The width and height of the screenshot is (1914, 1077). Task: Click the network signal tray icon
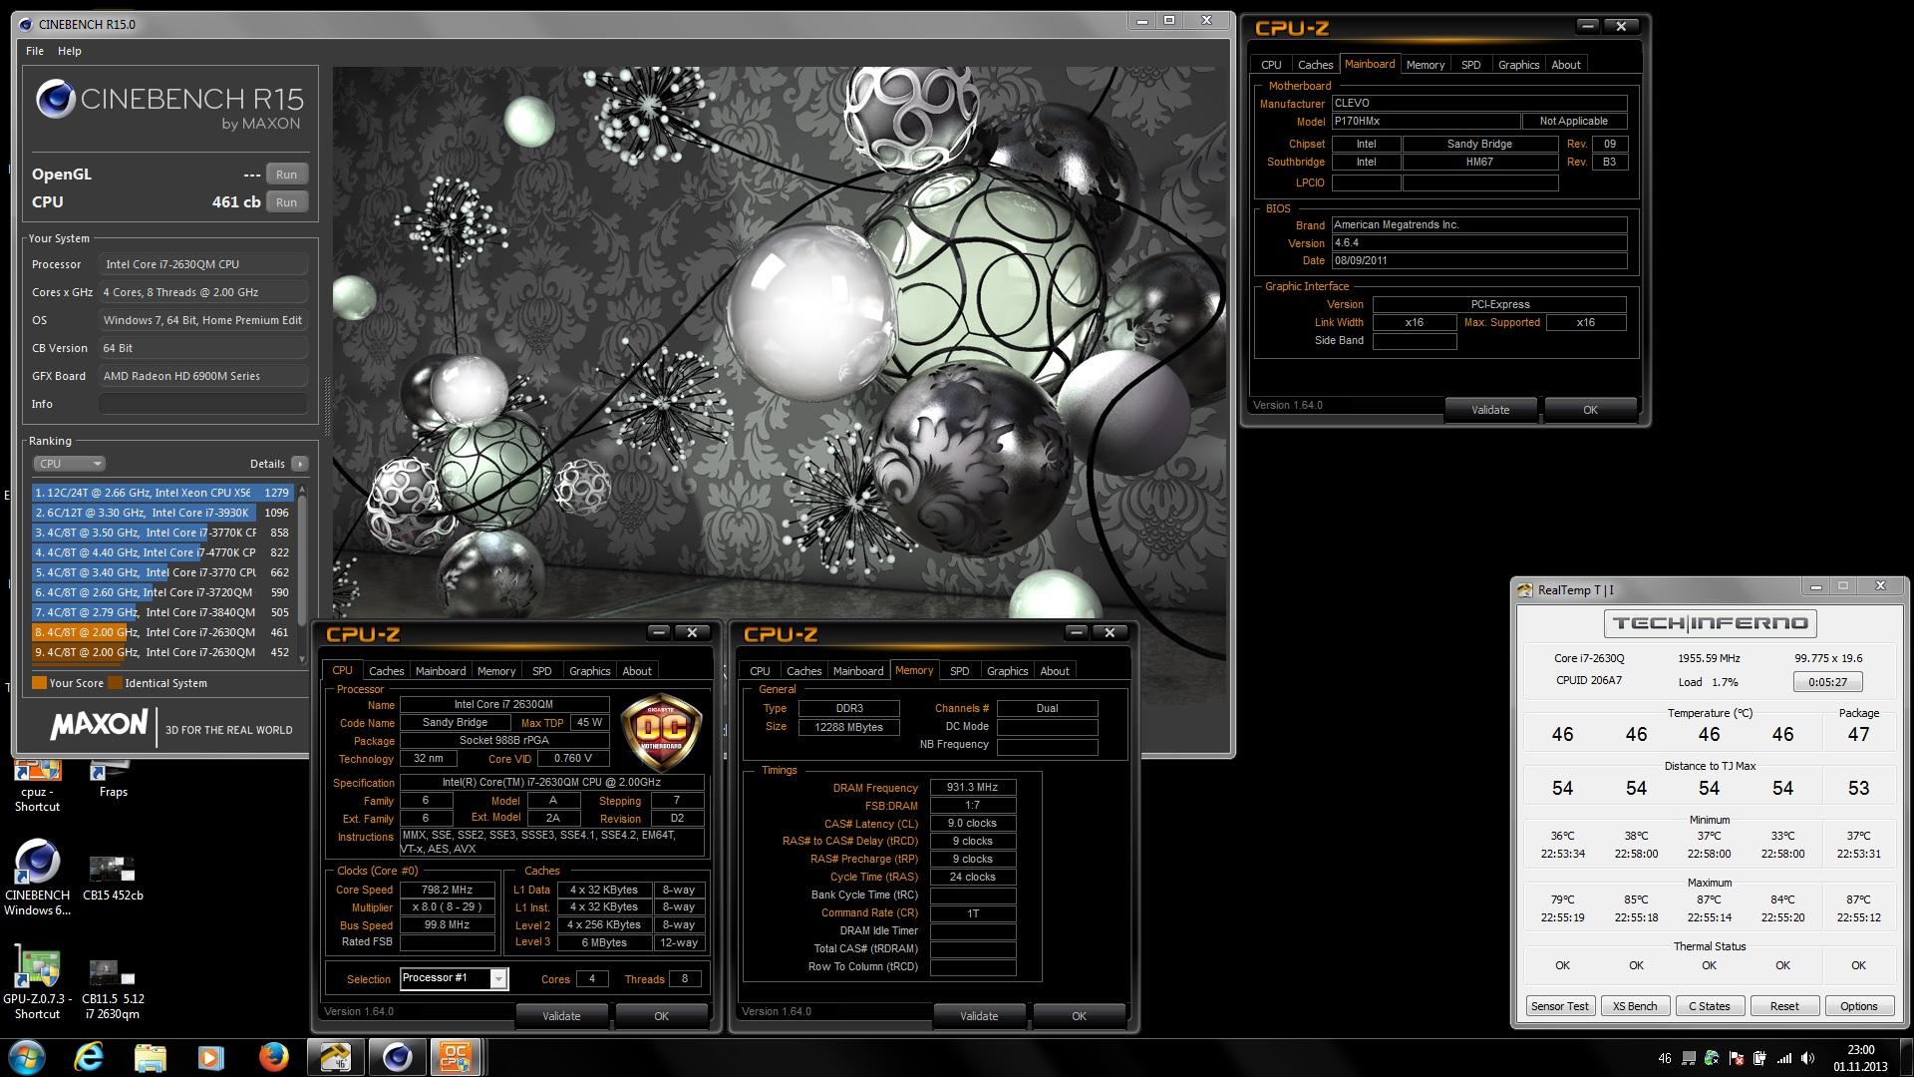coord(1783,1058)
